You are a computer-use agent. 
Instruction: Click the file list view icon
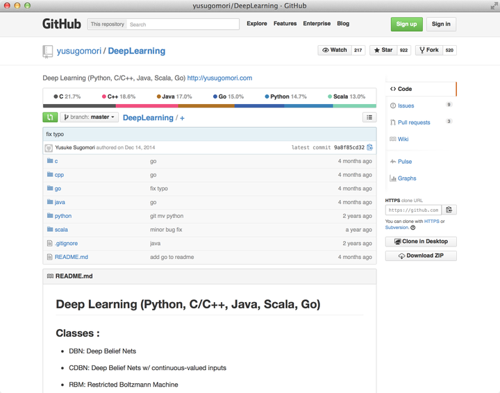click(x=369, y=117)
